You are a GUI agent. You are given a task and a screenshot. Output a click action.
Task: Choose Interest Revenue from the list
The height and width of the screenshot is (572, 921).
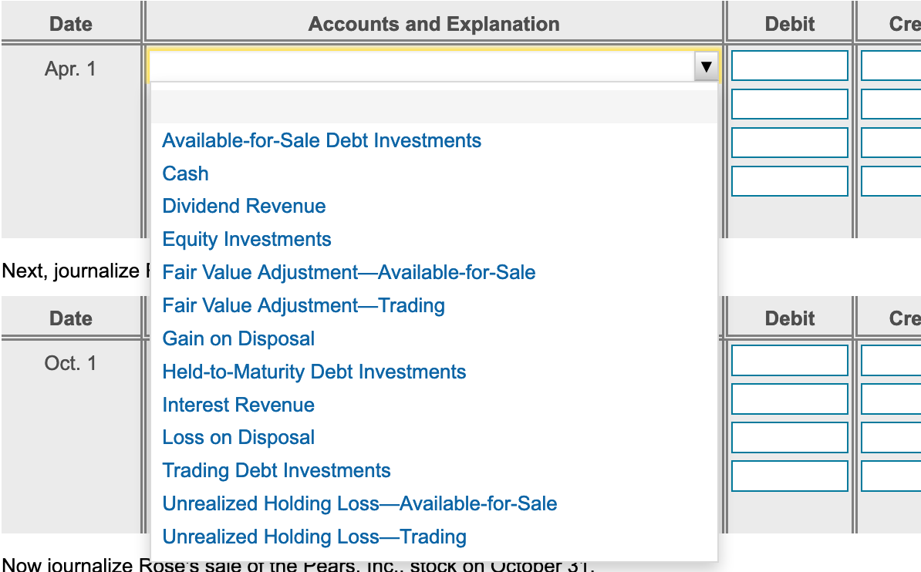coord(238,405)
